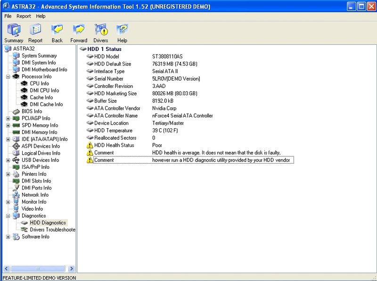Open the Report menu
This screenshot has width=377, height=281.
point(24,16)
